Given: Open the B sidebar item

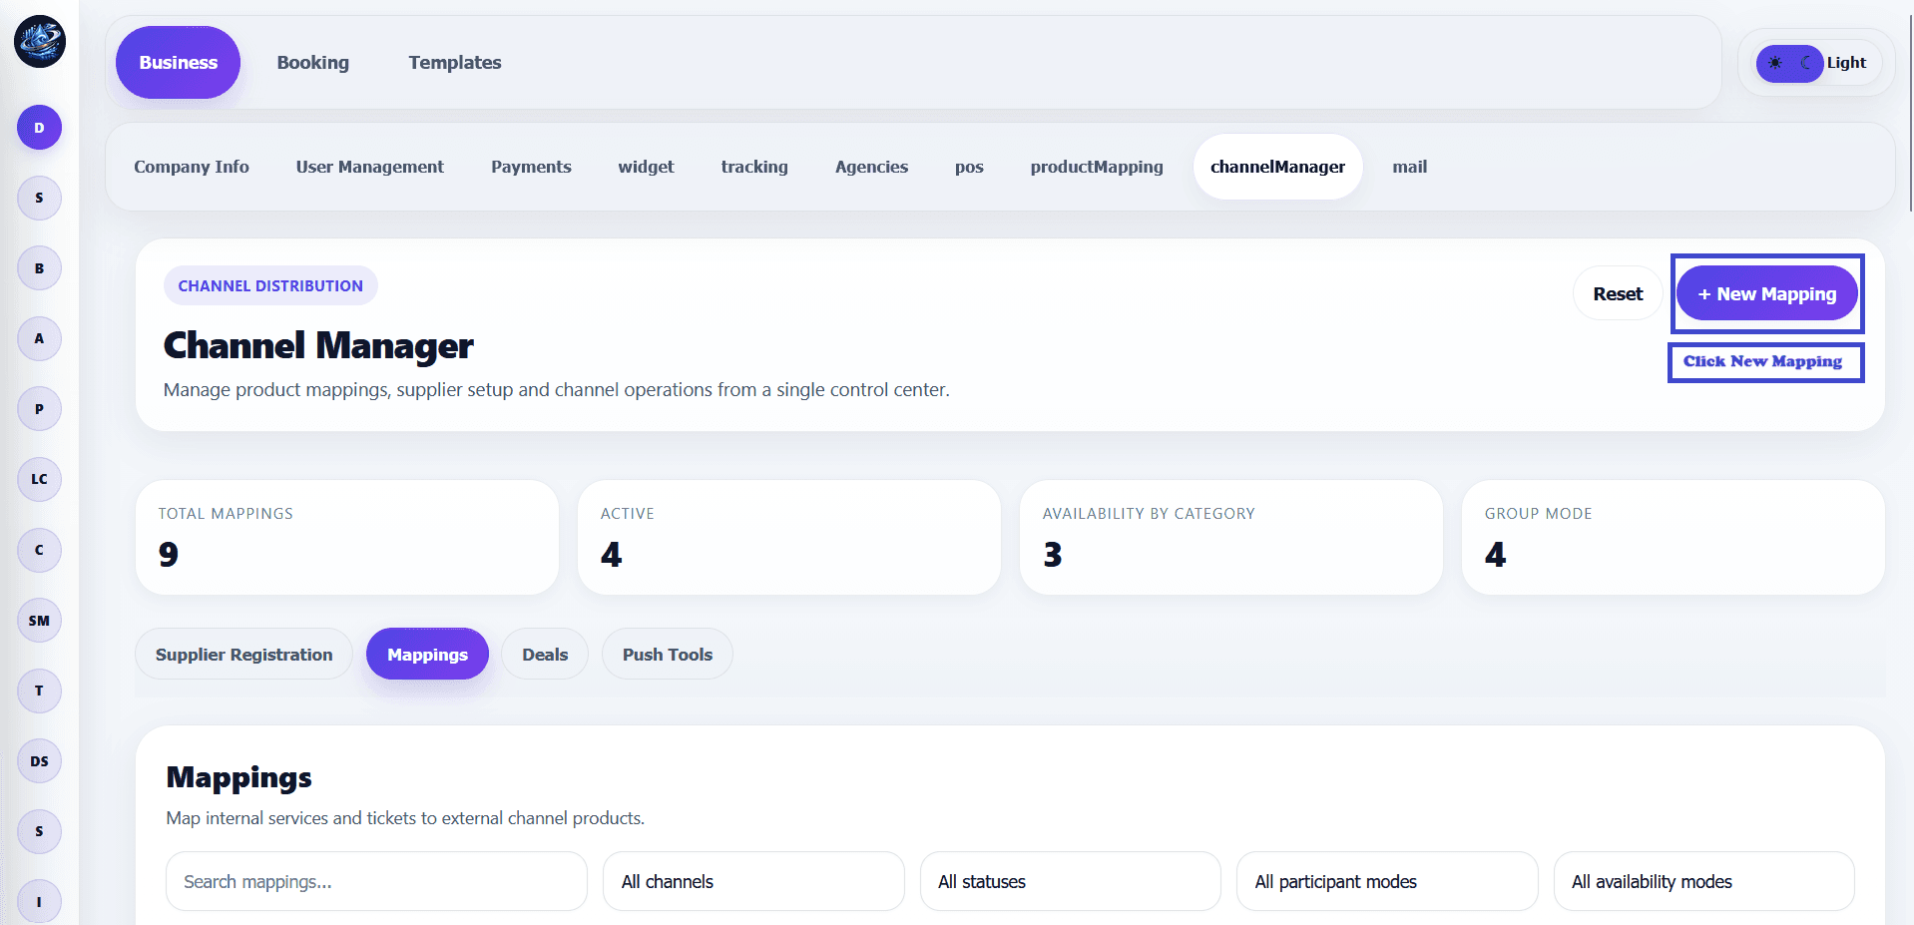Looking at the screenshot, I should point(39,268).
